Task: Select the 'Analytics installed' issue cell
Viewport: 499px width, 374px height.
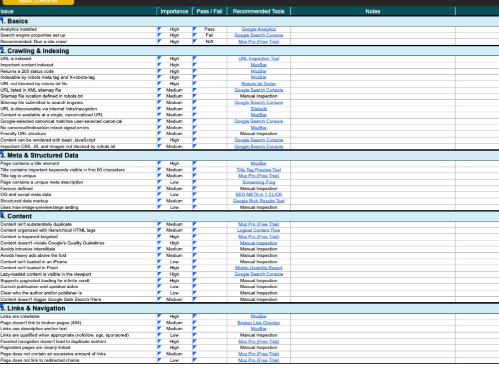Action: coord(78,29)
